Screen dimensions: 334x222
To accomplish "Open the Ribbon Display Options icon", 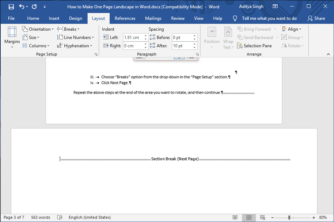I will tap(275, 6).
